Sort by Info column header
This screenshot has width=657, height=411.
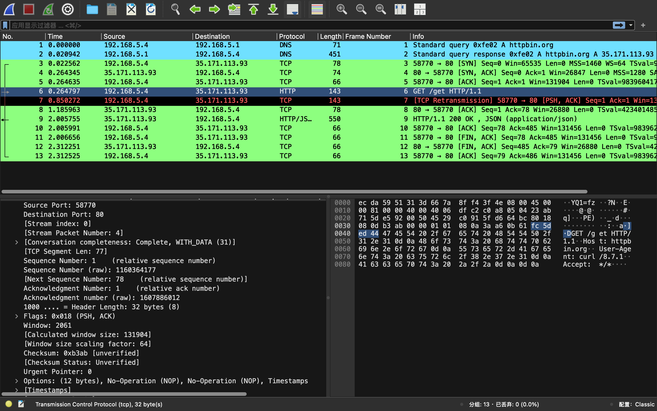click(x=533, y=36)
